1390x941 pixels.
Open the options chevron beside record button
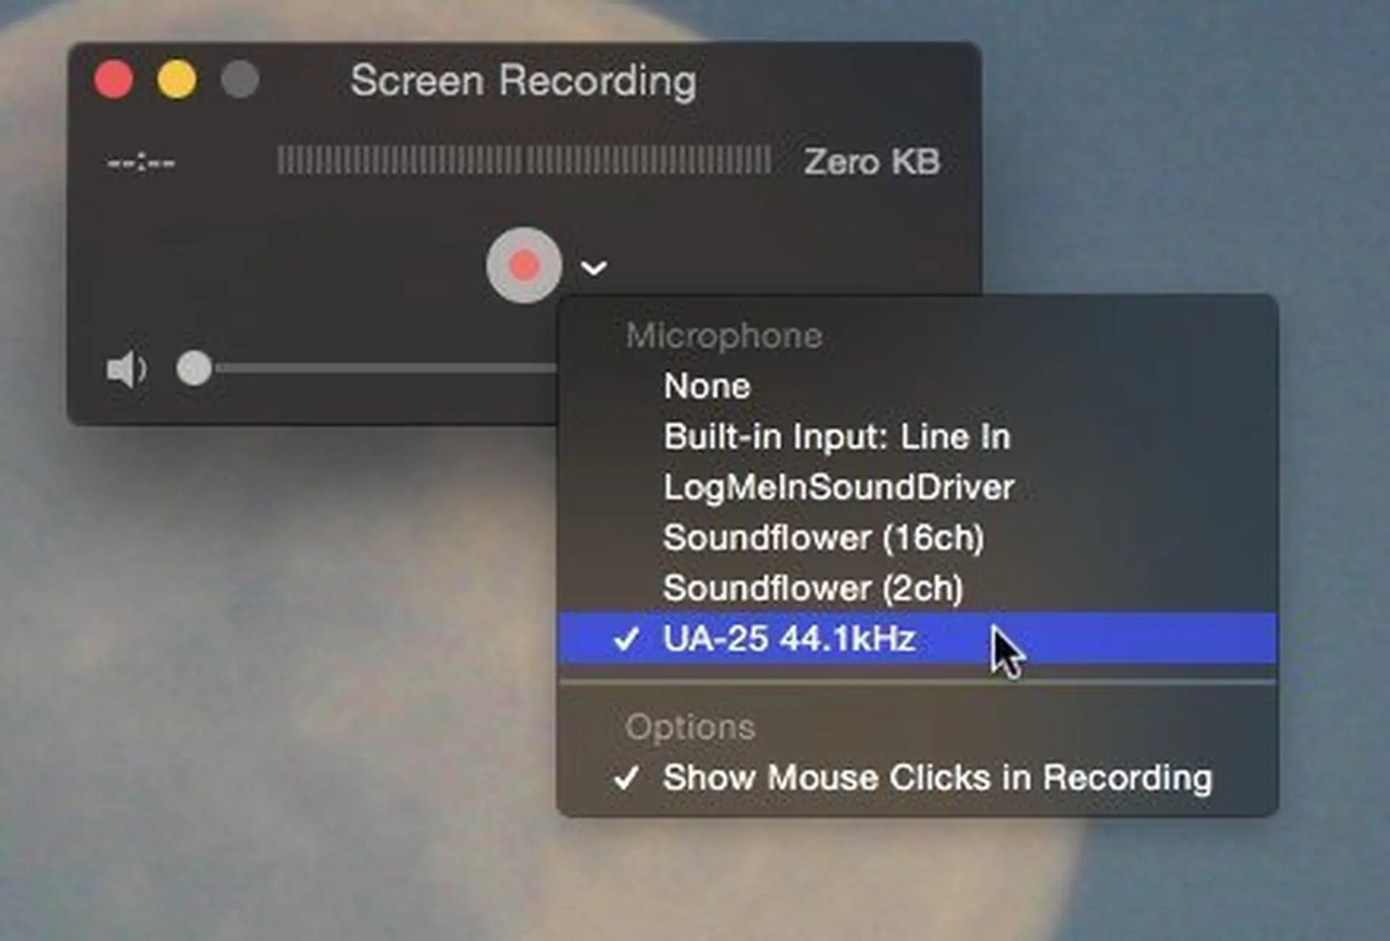tap(594, 268)
